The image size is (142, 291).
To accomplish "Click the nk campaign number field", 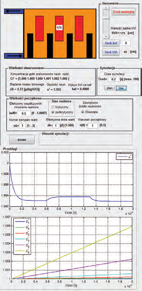I will click(x=22, y=125).
